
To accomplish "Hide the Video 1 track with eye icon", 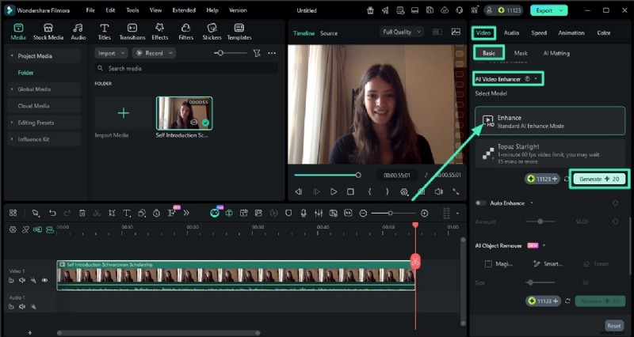I will 44,280.
